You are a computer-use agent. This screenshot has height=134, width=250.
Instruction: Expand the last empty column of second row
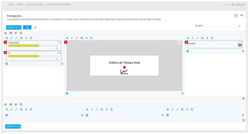click(177, 110)
